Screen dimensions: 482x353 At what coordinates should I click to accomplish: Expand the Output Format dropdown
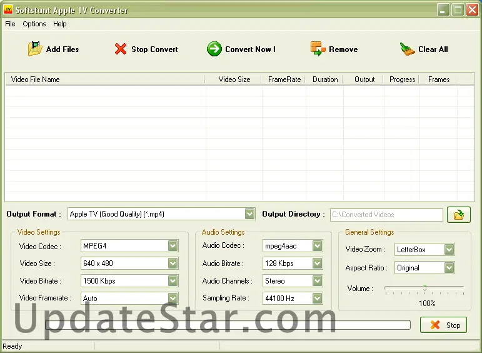249,214
